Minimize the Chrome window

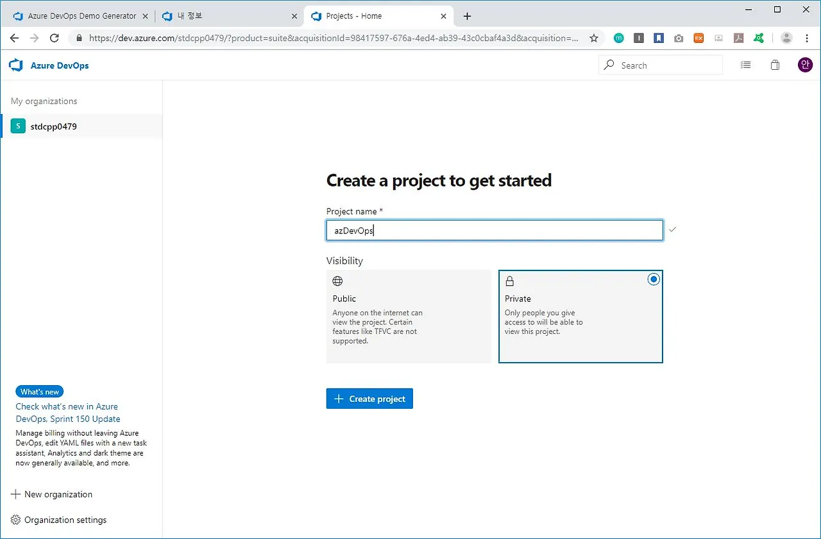coord(748,9)
